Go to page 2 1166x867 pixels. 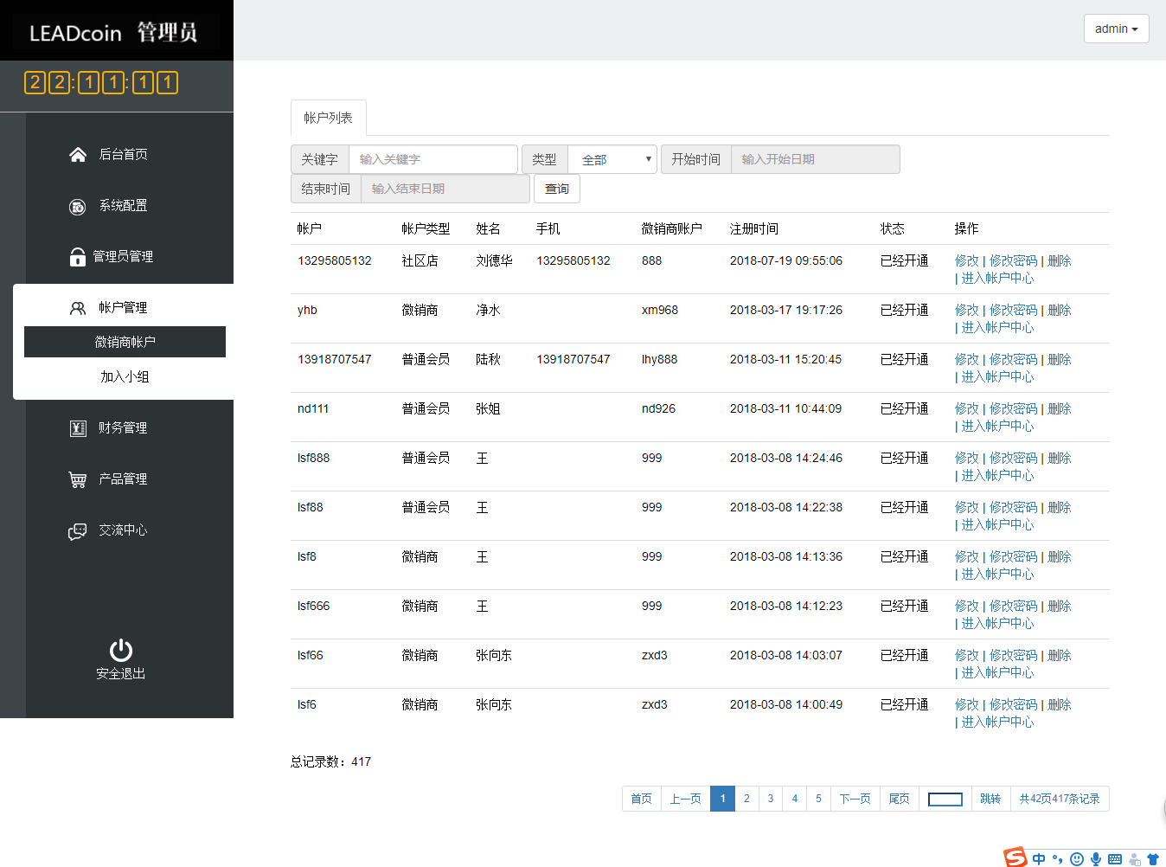point(746,799)
